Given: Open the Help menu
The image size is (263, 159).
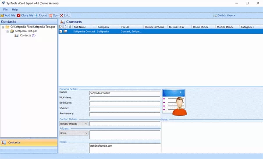Looking at the screenshot, I should click(15, 10).
